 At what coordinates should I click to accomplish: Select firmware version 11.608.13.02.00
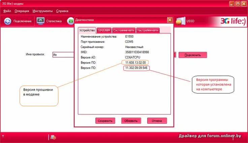[135, 63]
